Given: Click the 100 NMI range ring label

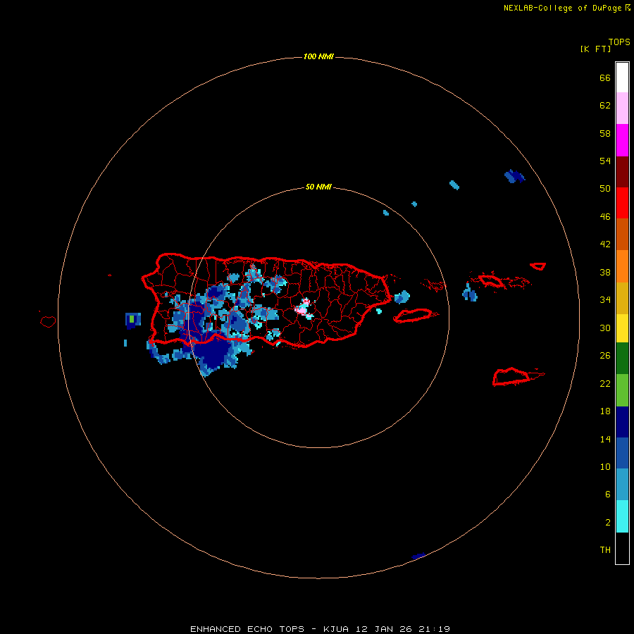Looking at the screenshot, I should [x=318, y=56].
